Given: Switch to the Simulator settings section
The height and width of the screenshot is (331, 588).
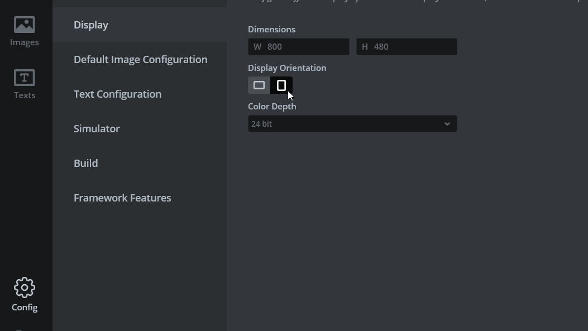Looking at the screenshot, I should (x=97, y=128).
